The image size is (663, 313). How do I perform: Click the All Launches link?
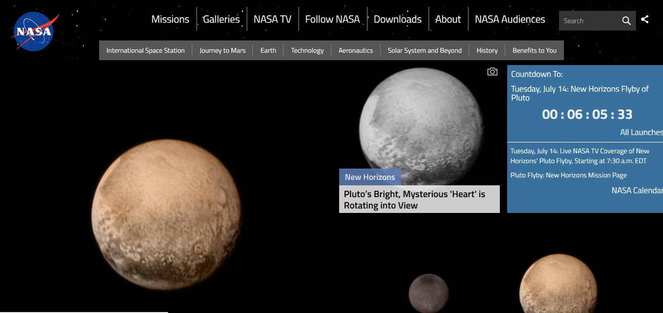pyautogui.click(x=641, y=132)
